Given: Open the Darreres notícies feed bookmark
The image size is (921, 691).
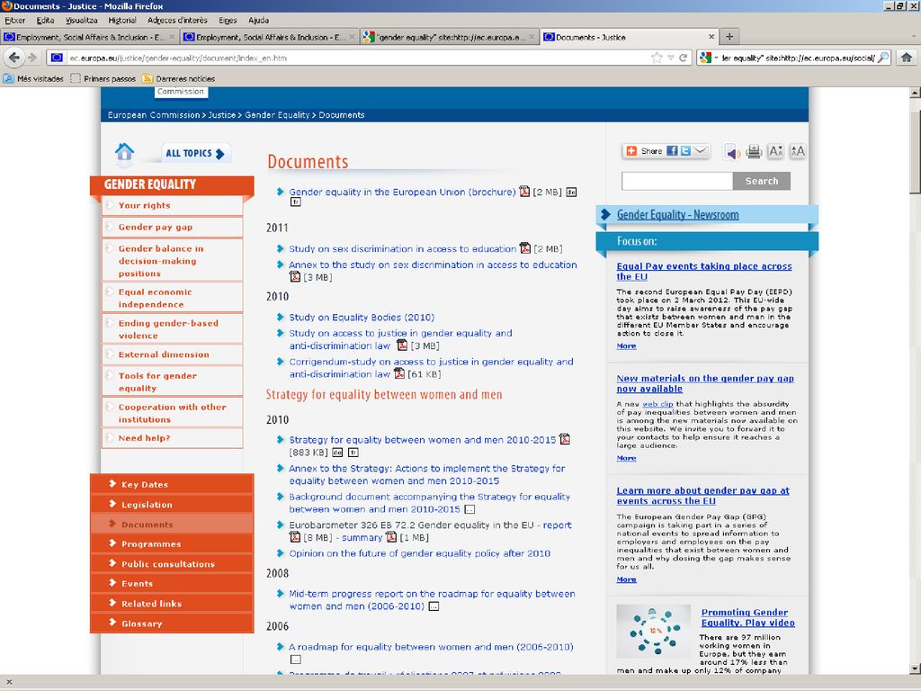Looking at the screenshot, I should click(x=179, y=78).
